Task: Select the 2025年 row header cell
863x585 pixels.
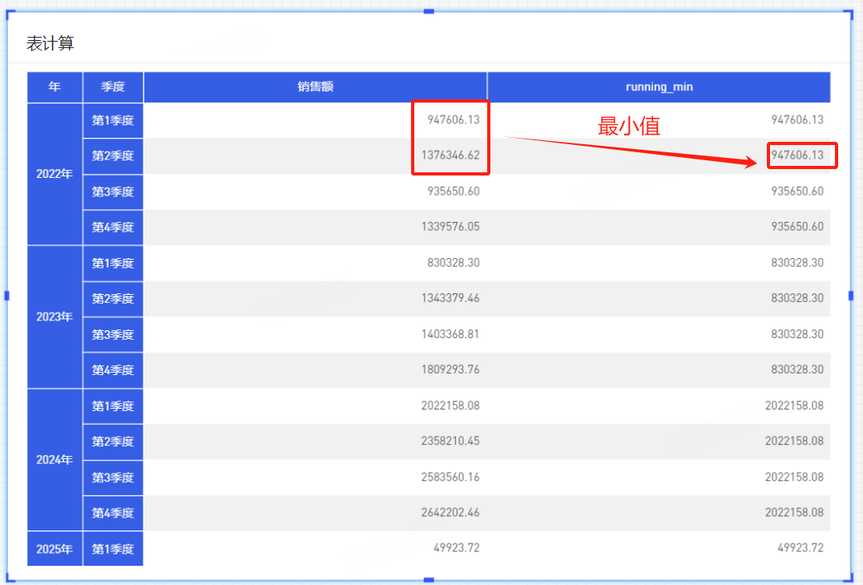Action: pos(54,549)
